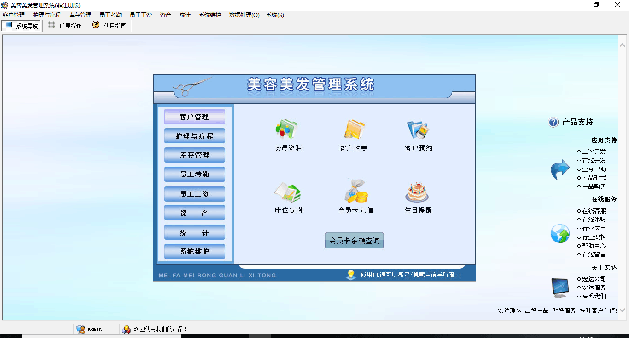
Task: Click the 系统导航 toolbar icon
Action: tap(8, 25)
